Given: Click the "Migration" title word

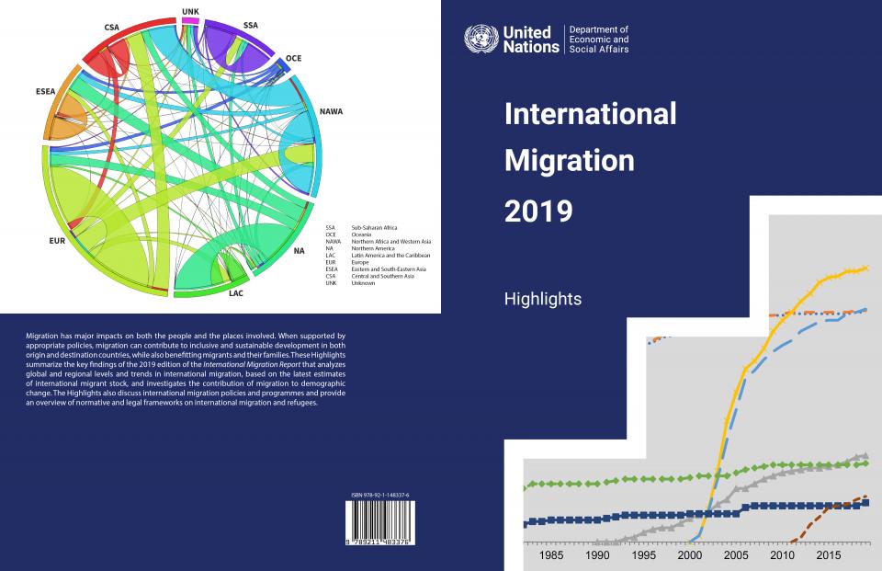Looking at the screenshot, I should 570,161.
